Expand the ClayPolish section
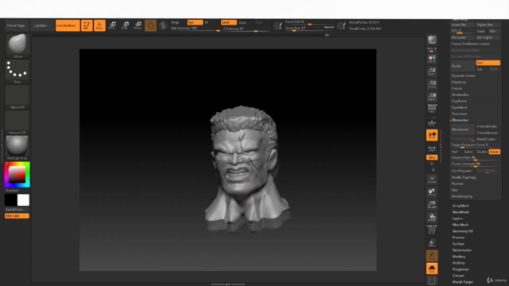Image resolution: width=509 pixels, height=286 pixels. [x=459, y=101]
